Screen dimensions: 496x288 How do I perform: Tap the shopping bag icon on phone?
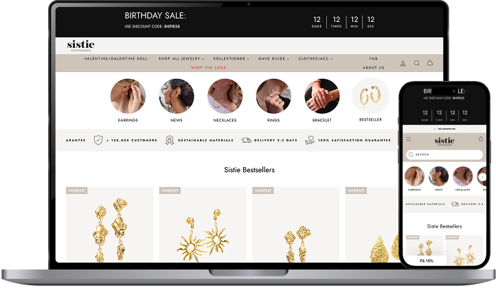click(481, 139)
